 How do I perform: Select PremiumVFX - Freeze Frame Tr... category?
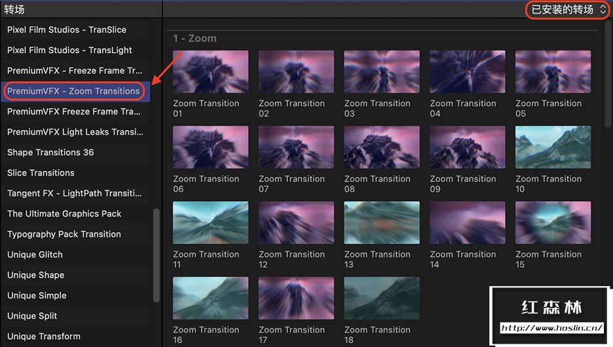pyautogui.click(x=75, y=71)
